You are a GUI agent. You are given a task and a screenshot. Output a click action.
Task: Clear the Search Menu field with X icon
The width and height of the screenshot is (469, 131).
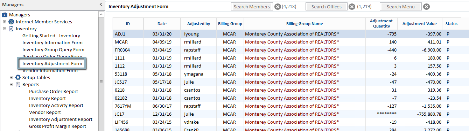(426, 7)
